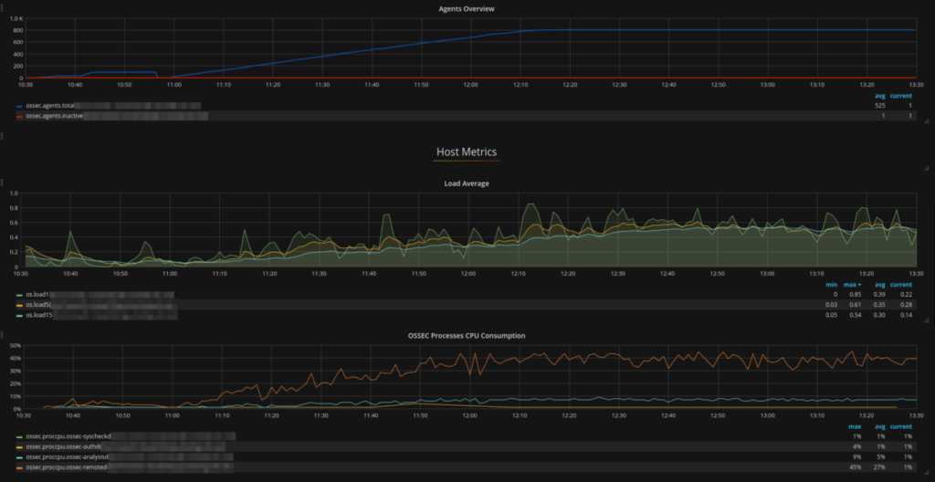Sort Agents Overview legend by avg
Viewport: 935px width, 482px height.
pos(879,96)
